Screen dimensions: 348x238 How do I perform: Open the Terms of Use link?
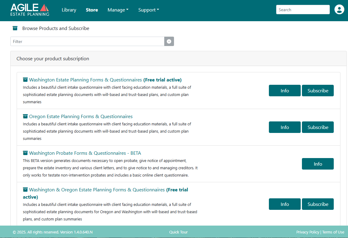[333, 232]
